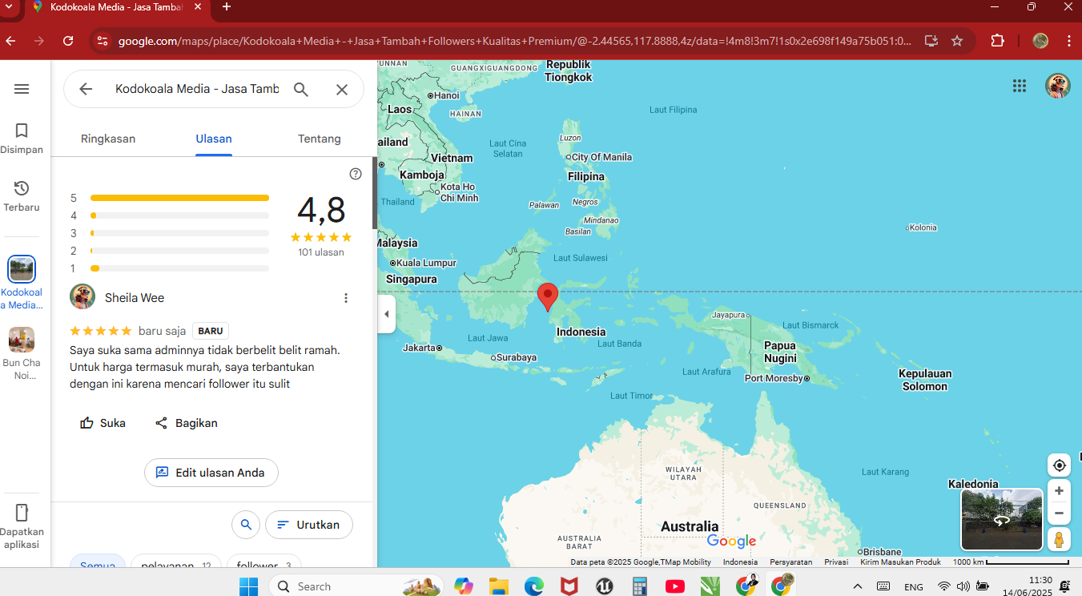Click the Kodokoala Media search text field

point(197,89)
